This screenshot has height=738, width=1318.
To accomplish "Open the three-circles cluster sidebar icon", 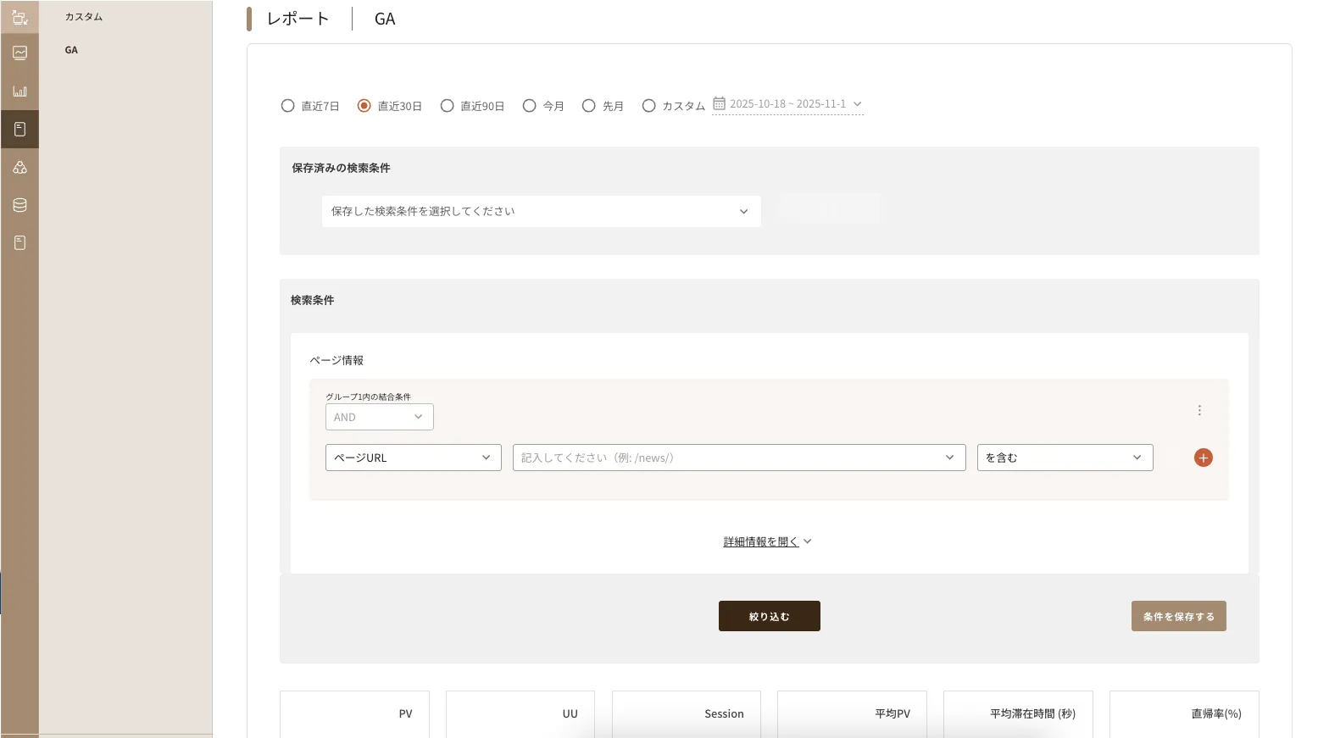I will click(x=19, y=168).
